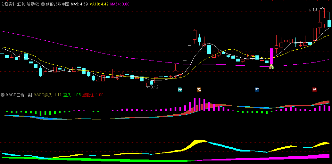The height and width of the screenshot is (164, 332).
Task: Expand the MACD三合一副 indicator dropdown arrow
Action: click(3, 95)
